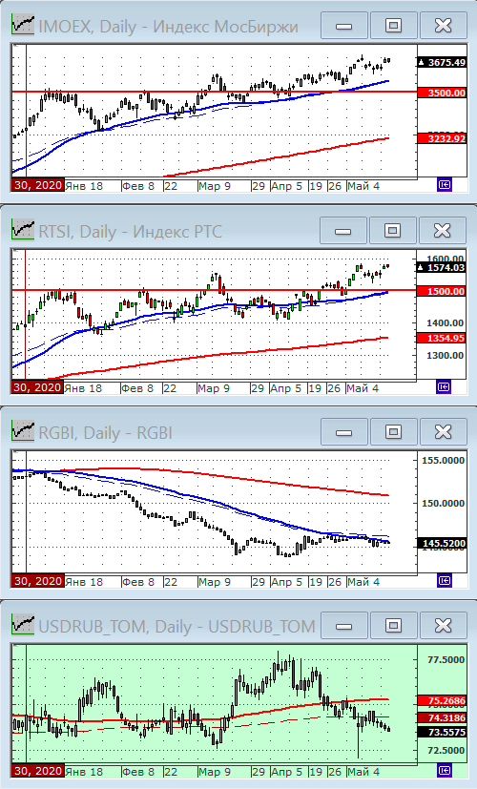This screenshot has height=789, width=477.
Task: Click the IMOEX window chart icon
Action: [23, 25]
